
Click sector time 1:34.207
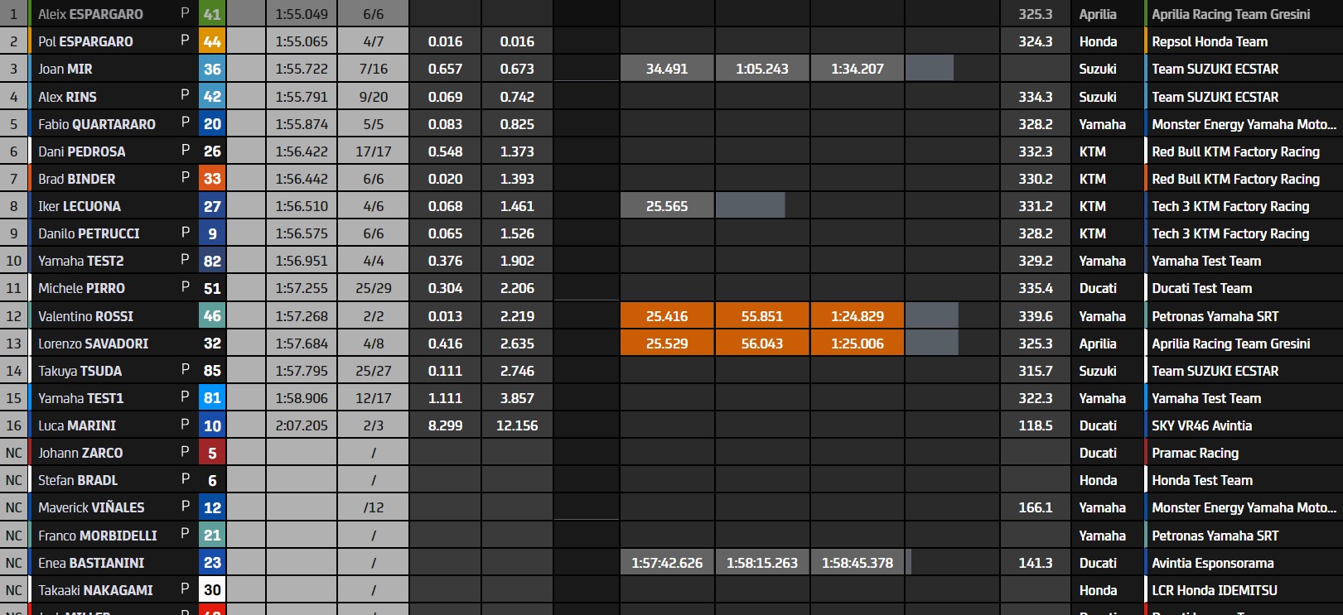pyautogui.click(x=857, y=69)
